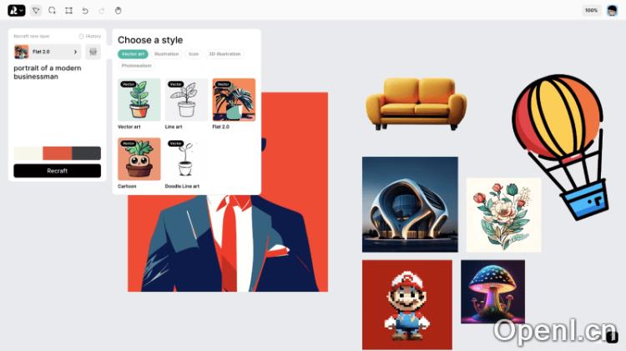The image size is (626, 351).
Task: Switch to the 3D illustration tab
Action: (x=225, y=54)
